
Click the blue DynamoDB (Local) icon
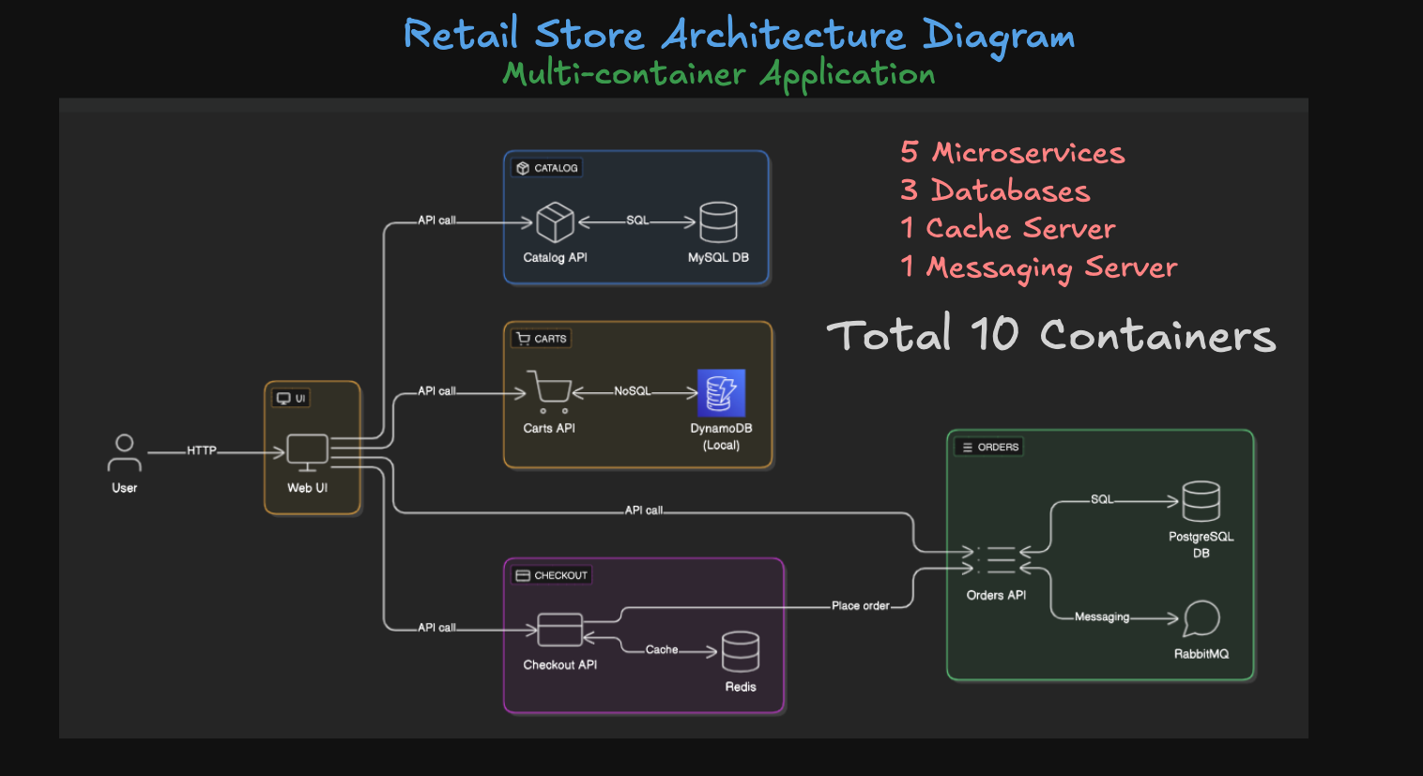click(x=721, y=392)
